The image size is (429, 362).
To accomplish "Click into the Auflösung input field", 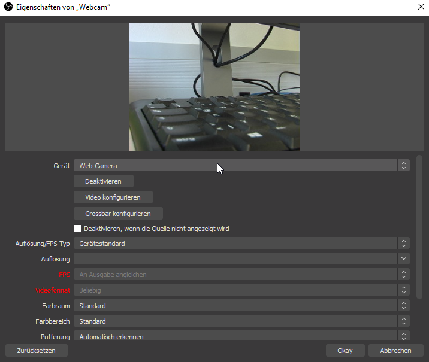I will pyautogui.click(x=235, y=259).
